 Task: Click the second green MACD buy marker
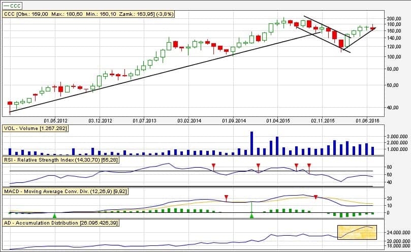251,216
